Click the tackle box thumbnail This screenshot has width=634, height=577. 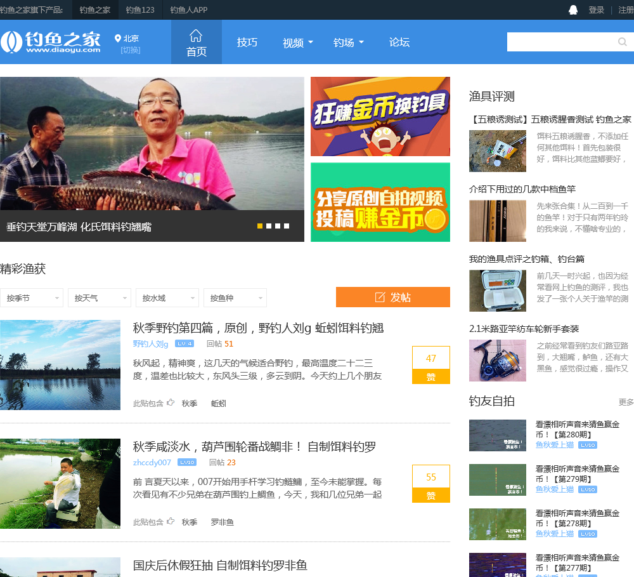(x=498, y=291)
